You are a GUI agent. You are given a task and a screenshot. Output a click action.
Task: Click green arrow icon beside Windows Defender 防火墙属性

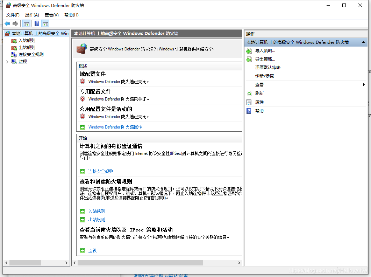point(82,127)
